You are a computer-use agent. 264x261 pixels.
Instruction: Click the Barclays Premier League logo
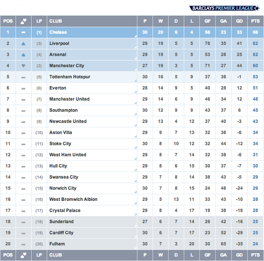coord(225,8)
